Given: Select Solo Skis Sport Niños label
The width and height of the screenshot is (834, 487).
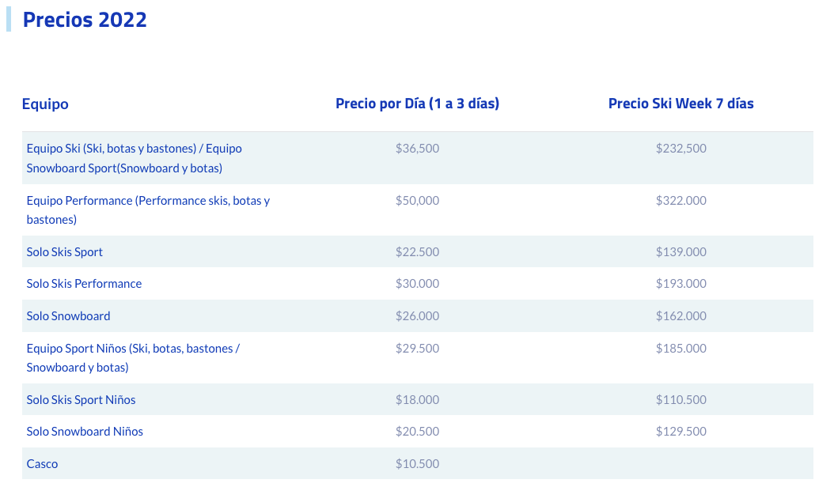Looking at the screenshot, I should pyautogui.click(x=81, y=400).
